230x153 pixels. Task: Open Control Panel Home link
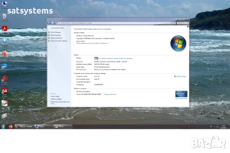[x=57, y=28]
